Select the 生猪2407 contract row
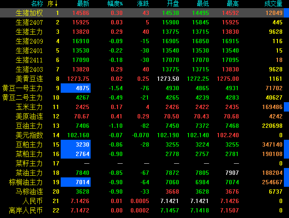The height and width of the screenshot is (218, 289). [x=144, y=22]
